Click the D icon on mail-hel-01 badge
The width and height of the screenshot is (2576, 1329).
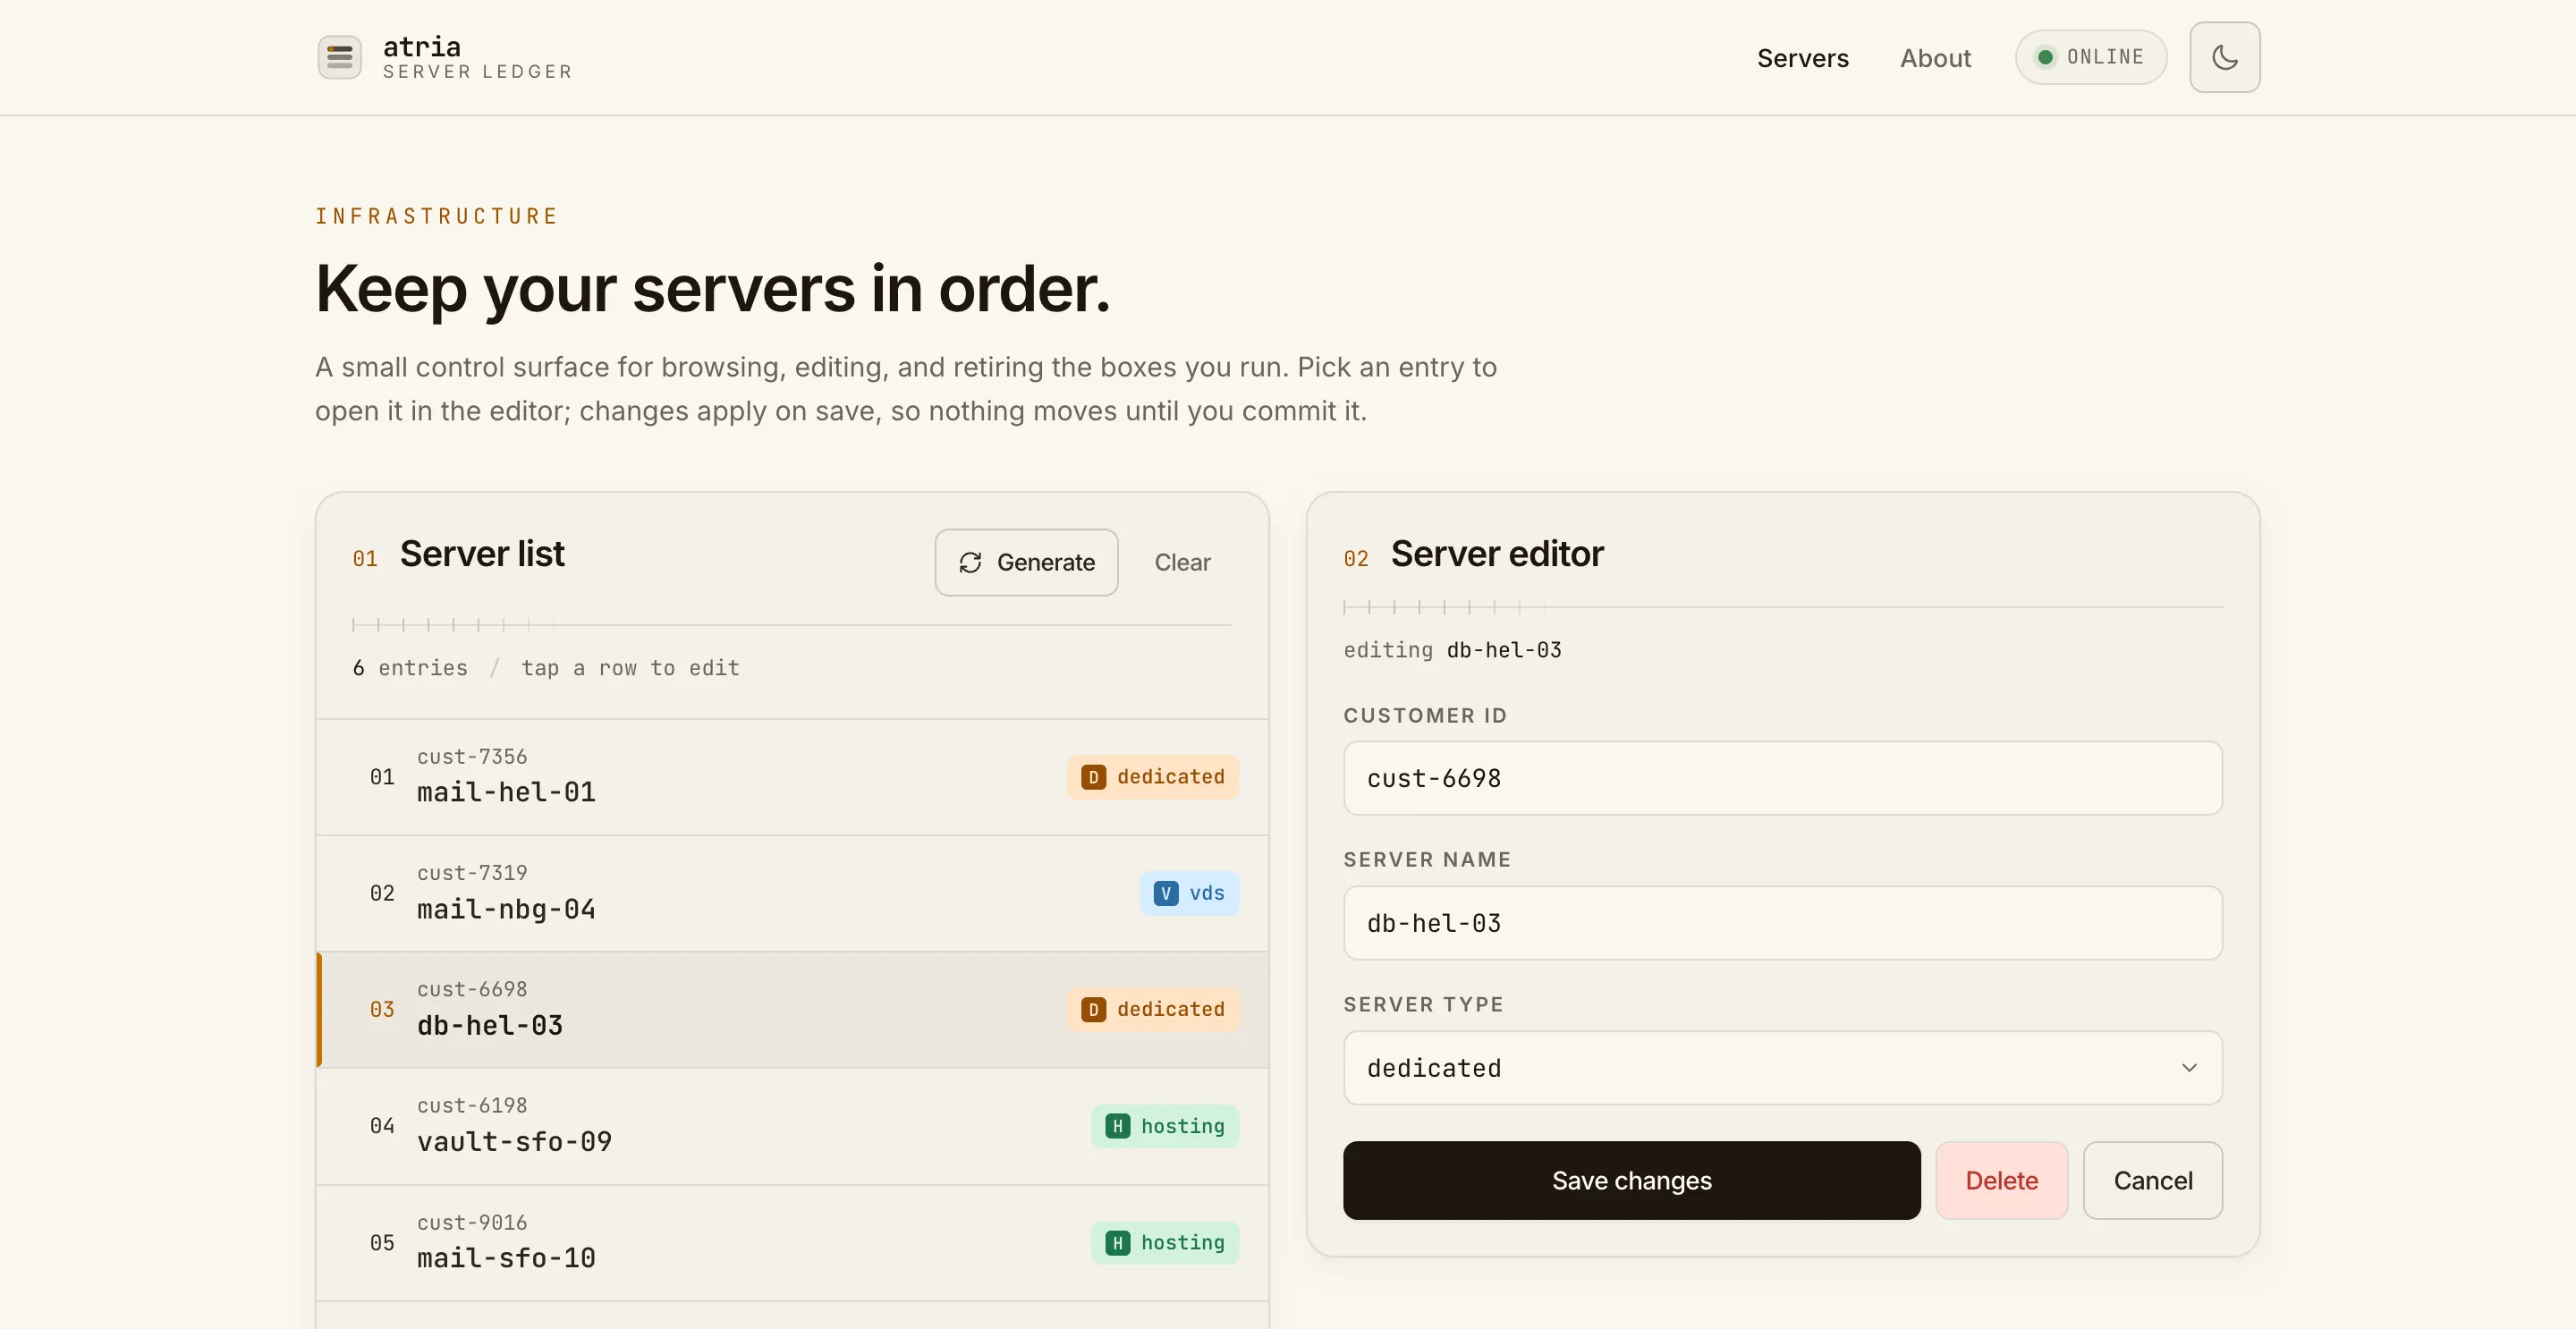1093,777
